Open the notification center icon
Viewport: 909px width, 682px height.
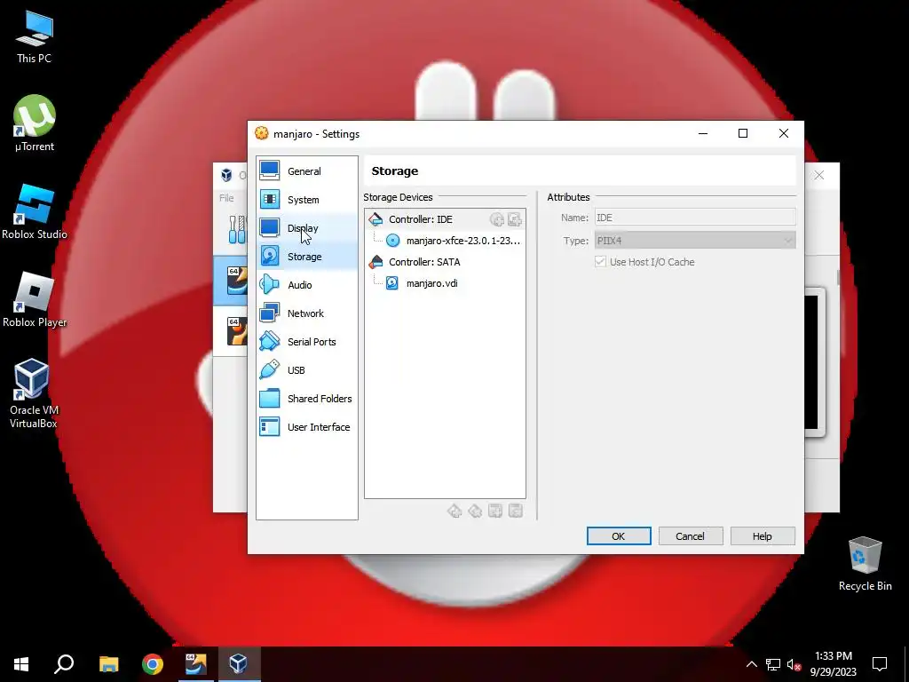(x=880, y=664)
